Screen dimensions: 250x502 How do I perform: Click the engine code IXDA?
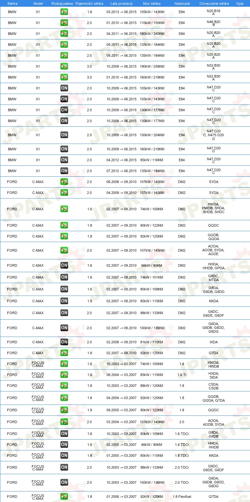click(x=214, y=342)
